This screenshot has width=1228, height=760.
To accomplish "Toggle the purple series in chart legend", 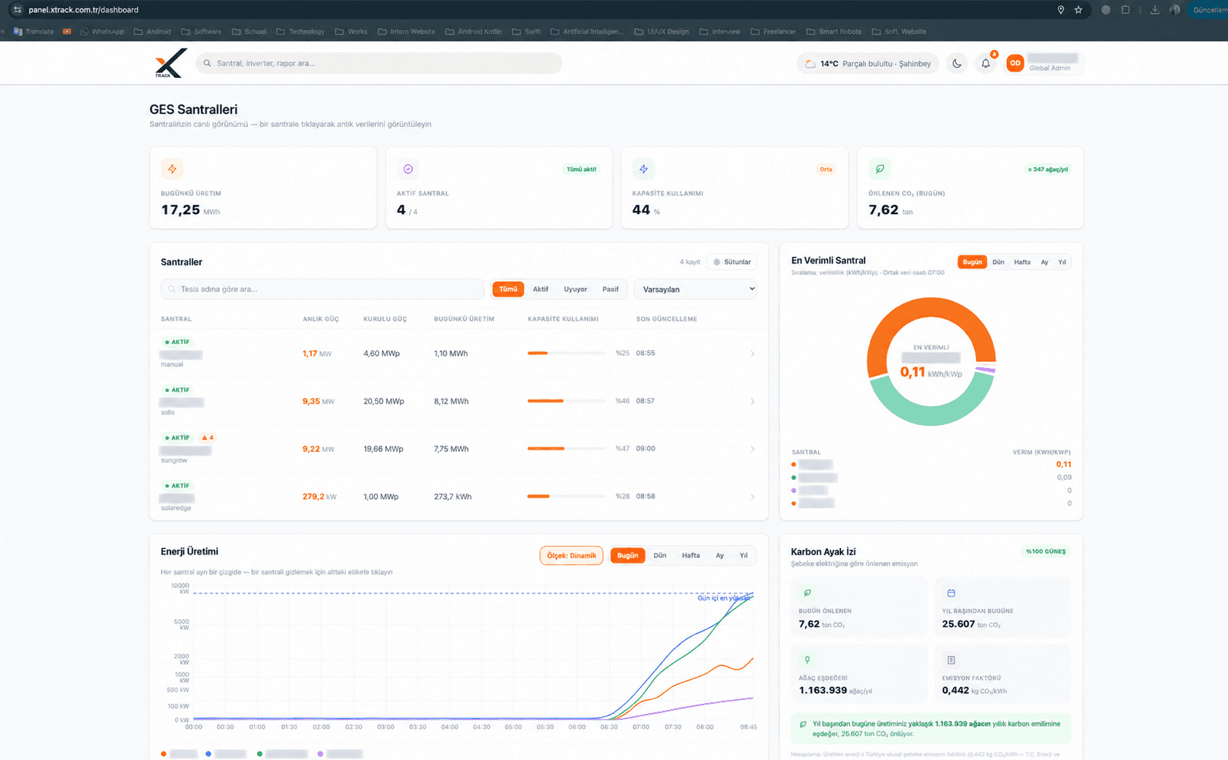I will click(340, 754).
